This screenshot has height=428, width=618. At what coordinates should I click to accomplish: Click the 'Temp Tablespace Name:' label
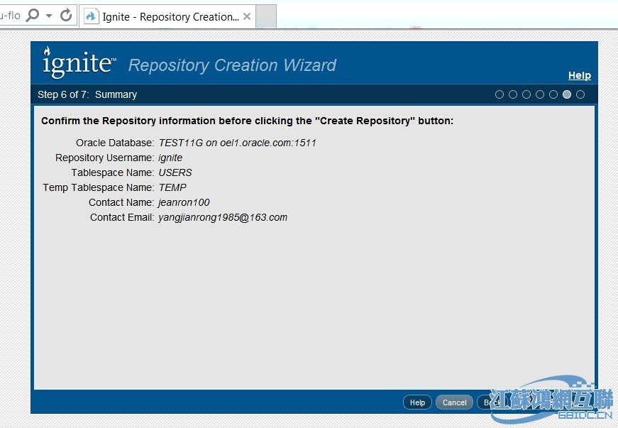[99, 187]
